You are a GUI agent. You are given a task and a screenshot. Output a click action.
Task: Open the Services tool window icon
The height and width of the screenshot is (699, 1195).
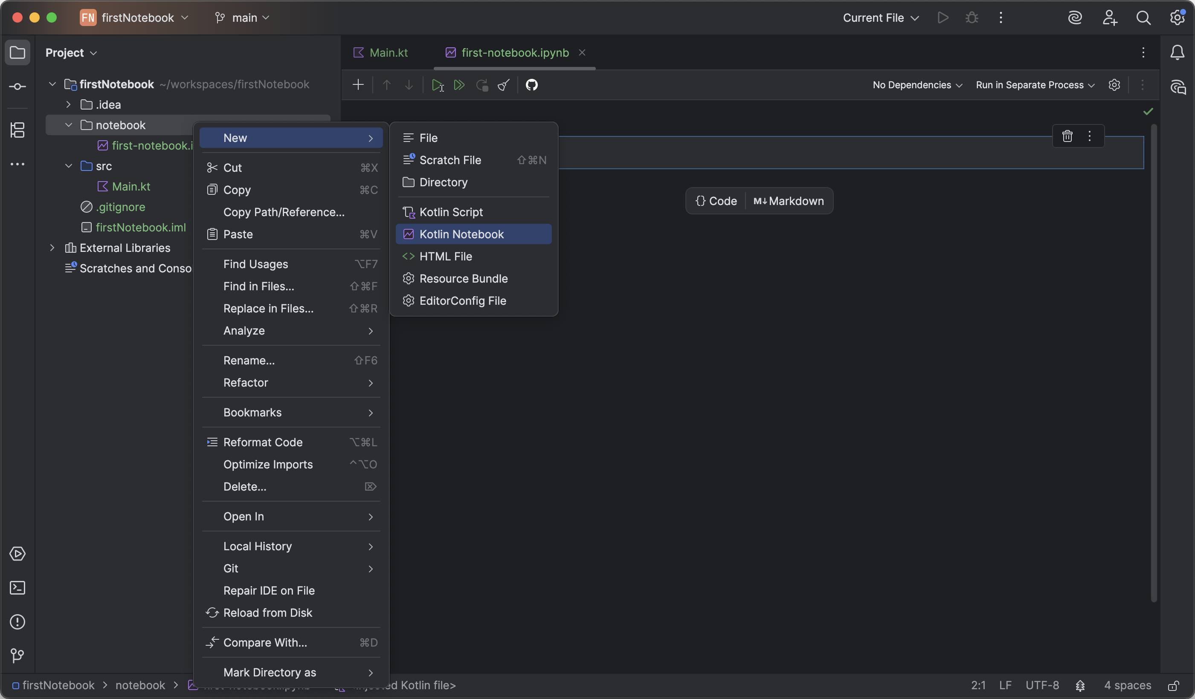[17, 554]
